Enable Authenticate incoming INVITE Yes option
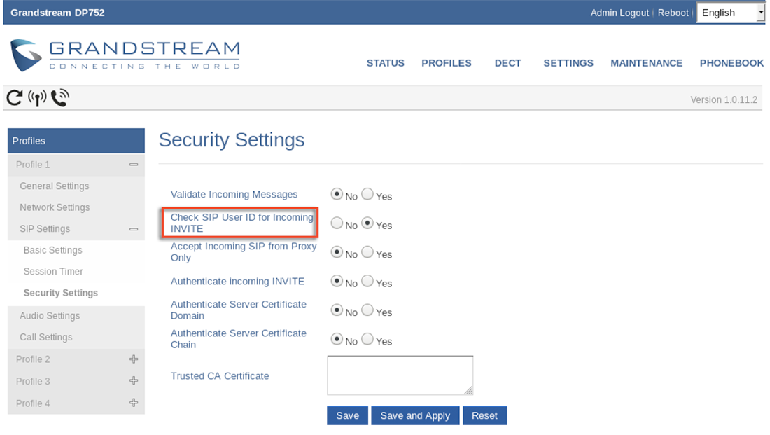The width and height of the screenshot is (770, 435). [367, 281]
